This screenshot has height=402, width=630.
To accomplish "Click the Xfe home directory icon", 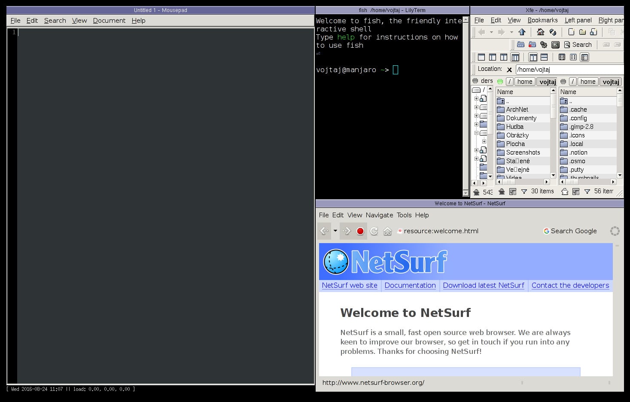I will [541, 32].
